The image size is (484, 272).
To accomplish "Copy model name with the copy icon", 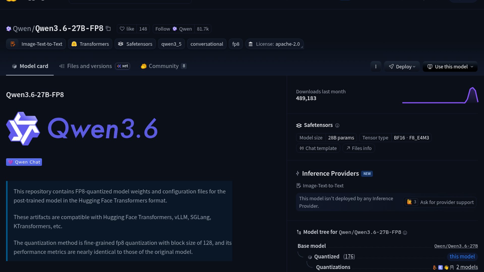I will pos(108,29).
